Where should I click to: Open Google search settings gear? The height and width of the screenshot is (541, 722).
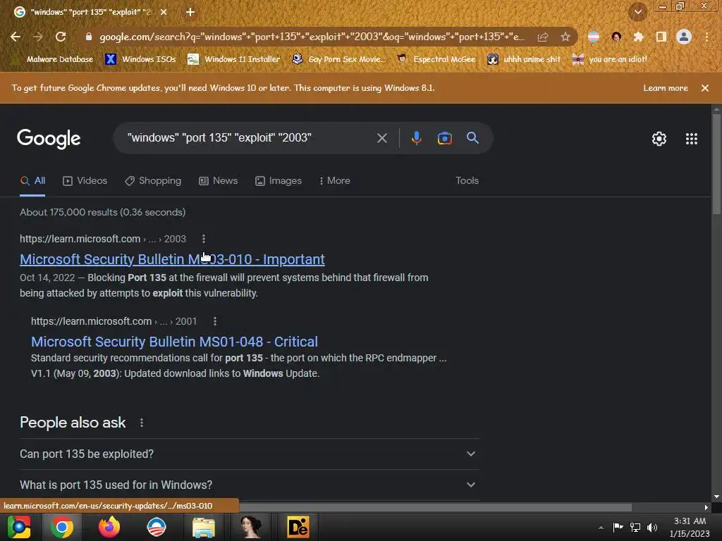(x=659, y=139)
